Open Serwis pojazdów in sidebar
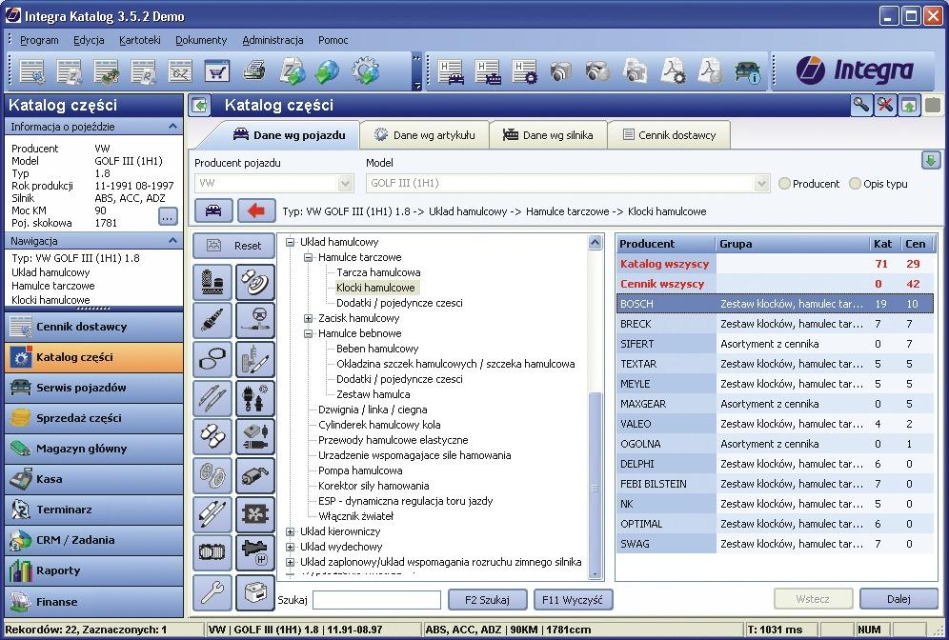This screenshot has width=949, height=640. (x=93, y=388)
